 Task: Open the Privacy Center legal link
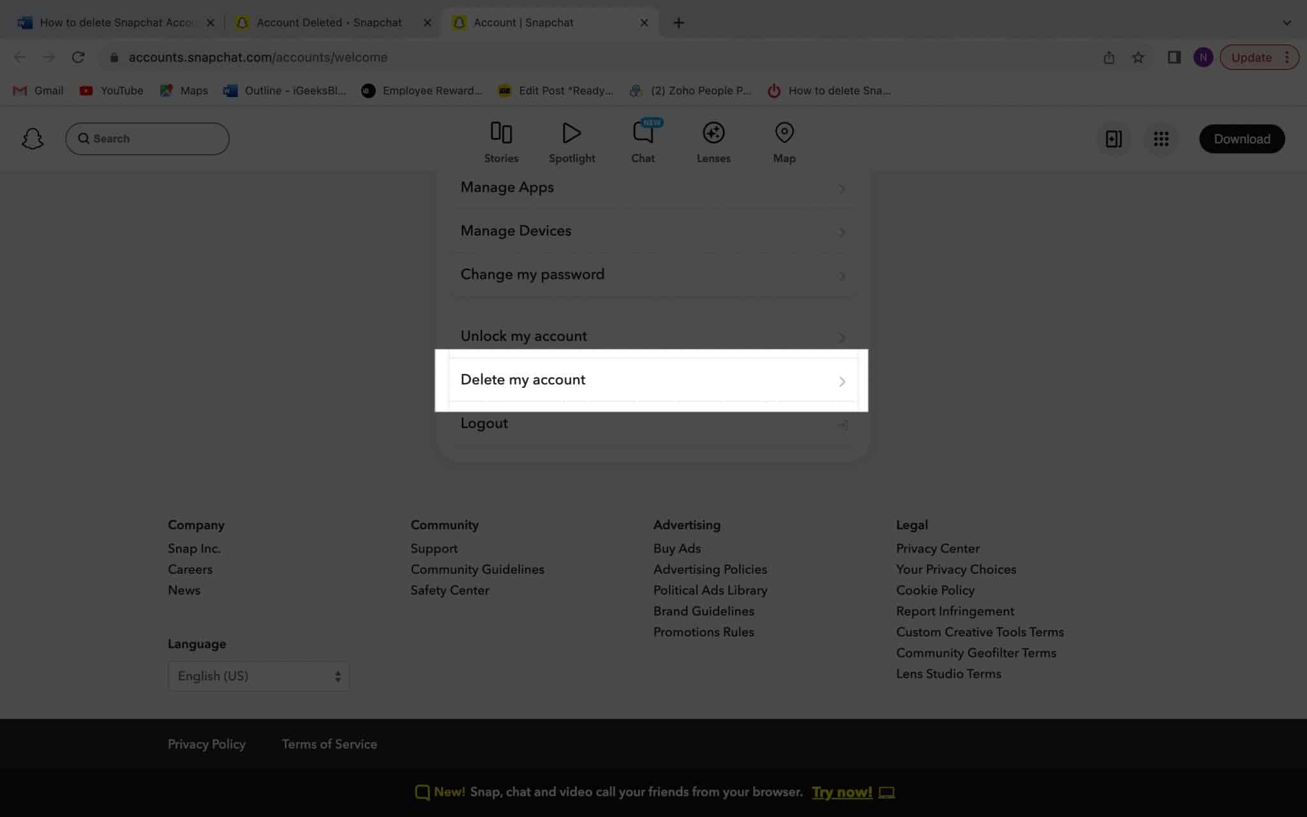937,548
